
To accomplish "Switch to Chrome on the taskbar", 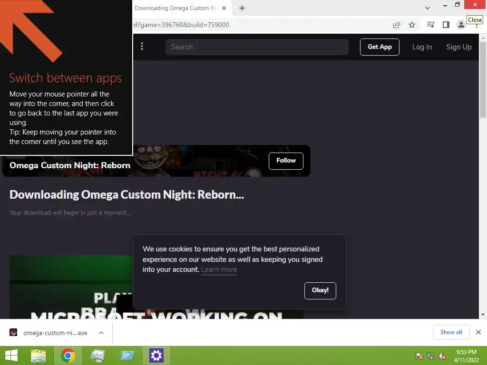I will [x=68, y=355].
